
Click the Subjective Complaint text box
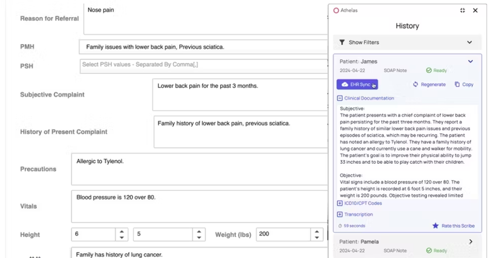[x=240, y=95]
